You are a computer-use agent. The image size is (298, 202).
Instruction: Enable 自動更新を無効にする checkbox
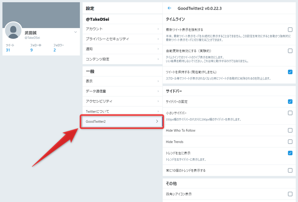point(290,51)
